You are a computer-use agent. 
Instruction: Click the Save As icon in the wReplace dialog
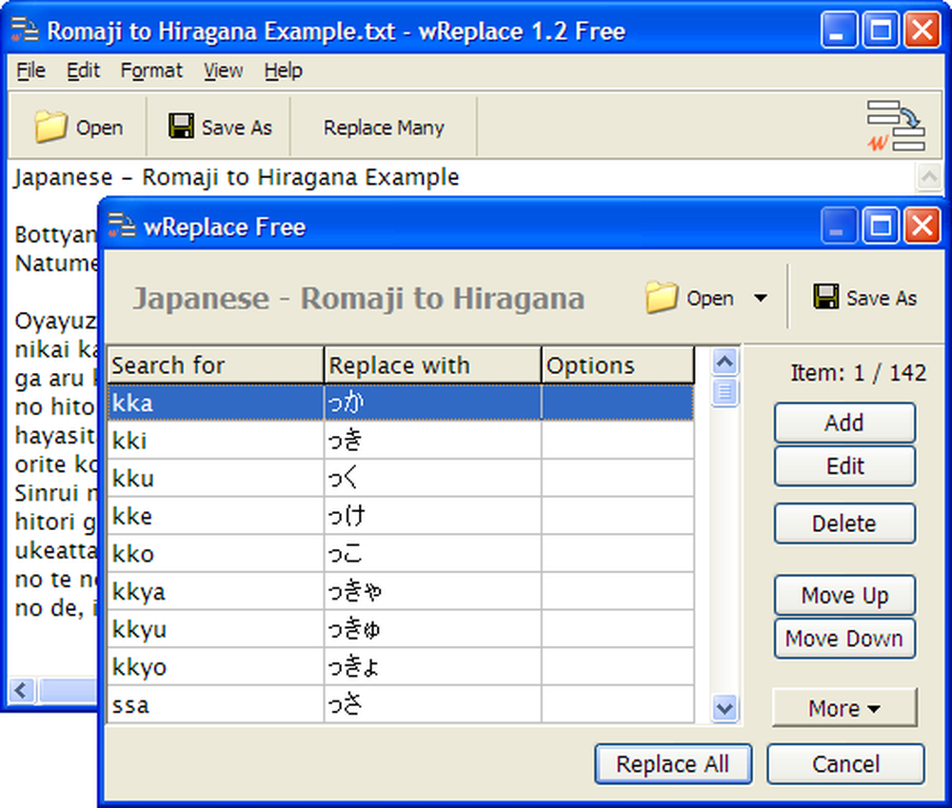coord(827,297)
